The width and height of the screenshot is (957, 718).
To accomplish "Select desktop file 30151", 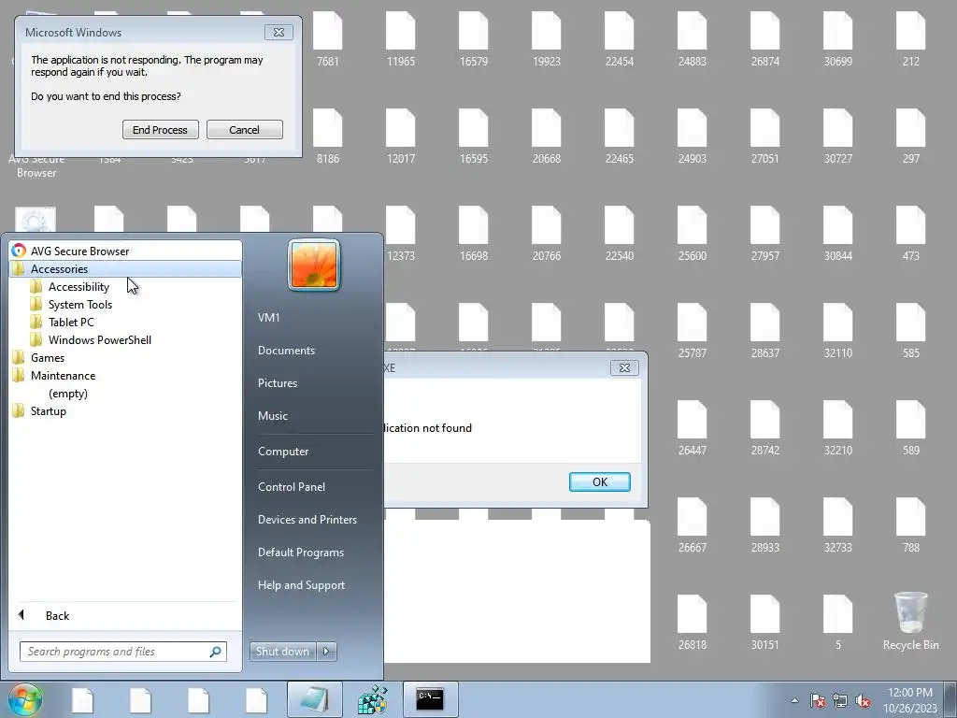I will click(x=764, y=623).
